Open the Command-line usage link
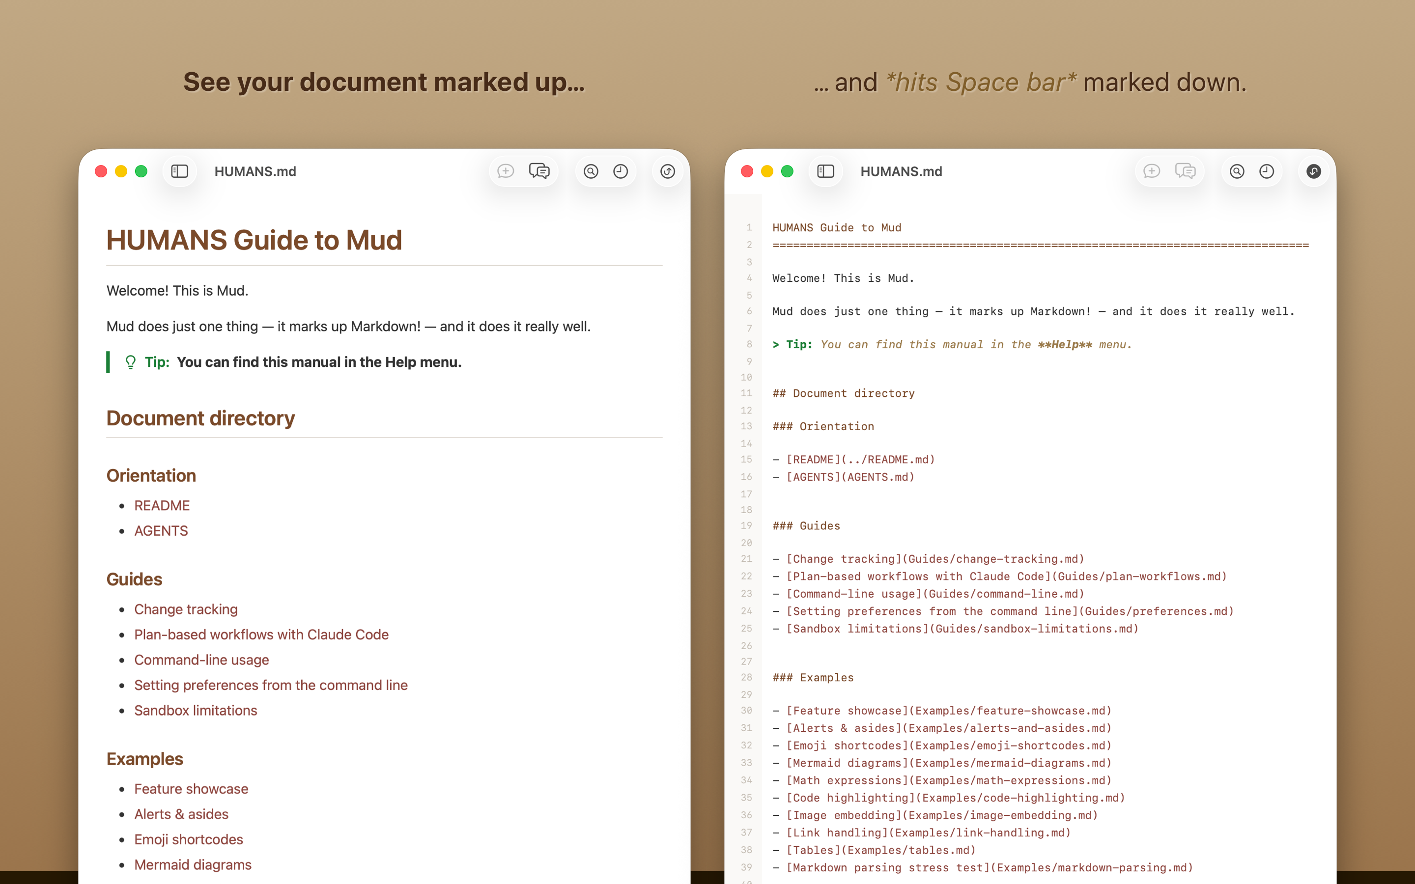The height and width of the screenshot is (884, 1415). click(202, 660)
